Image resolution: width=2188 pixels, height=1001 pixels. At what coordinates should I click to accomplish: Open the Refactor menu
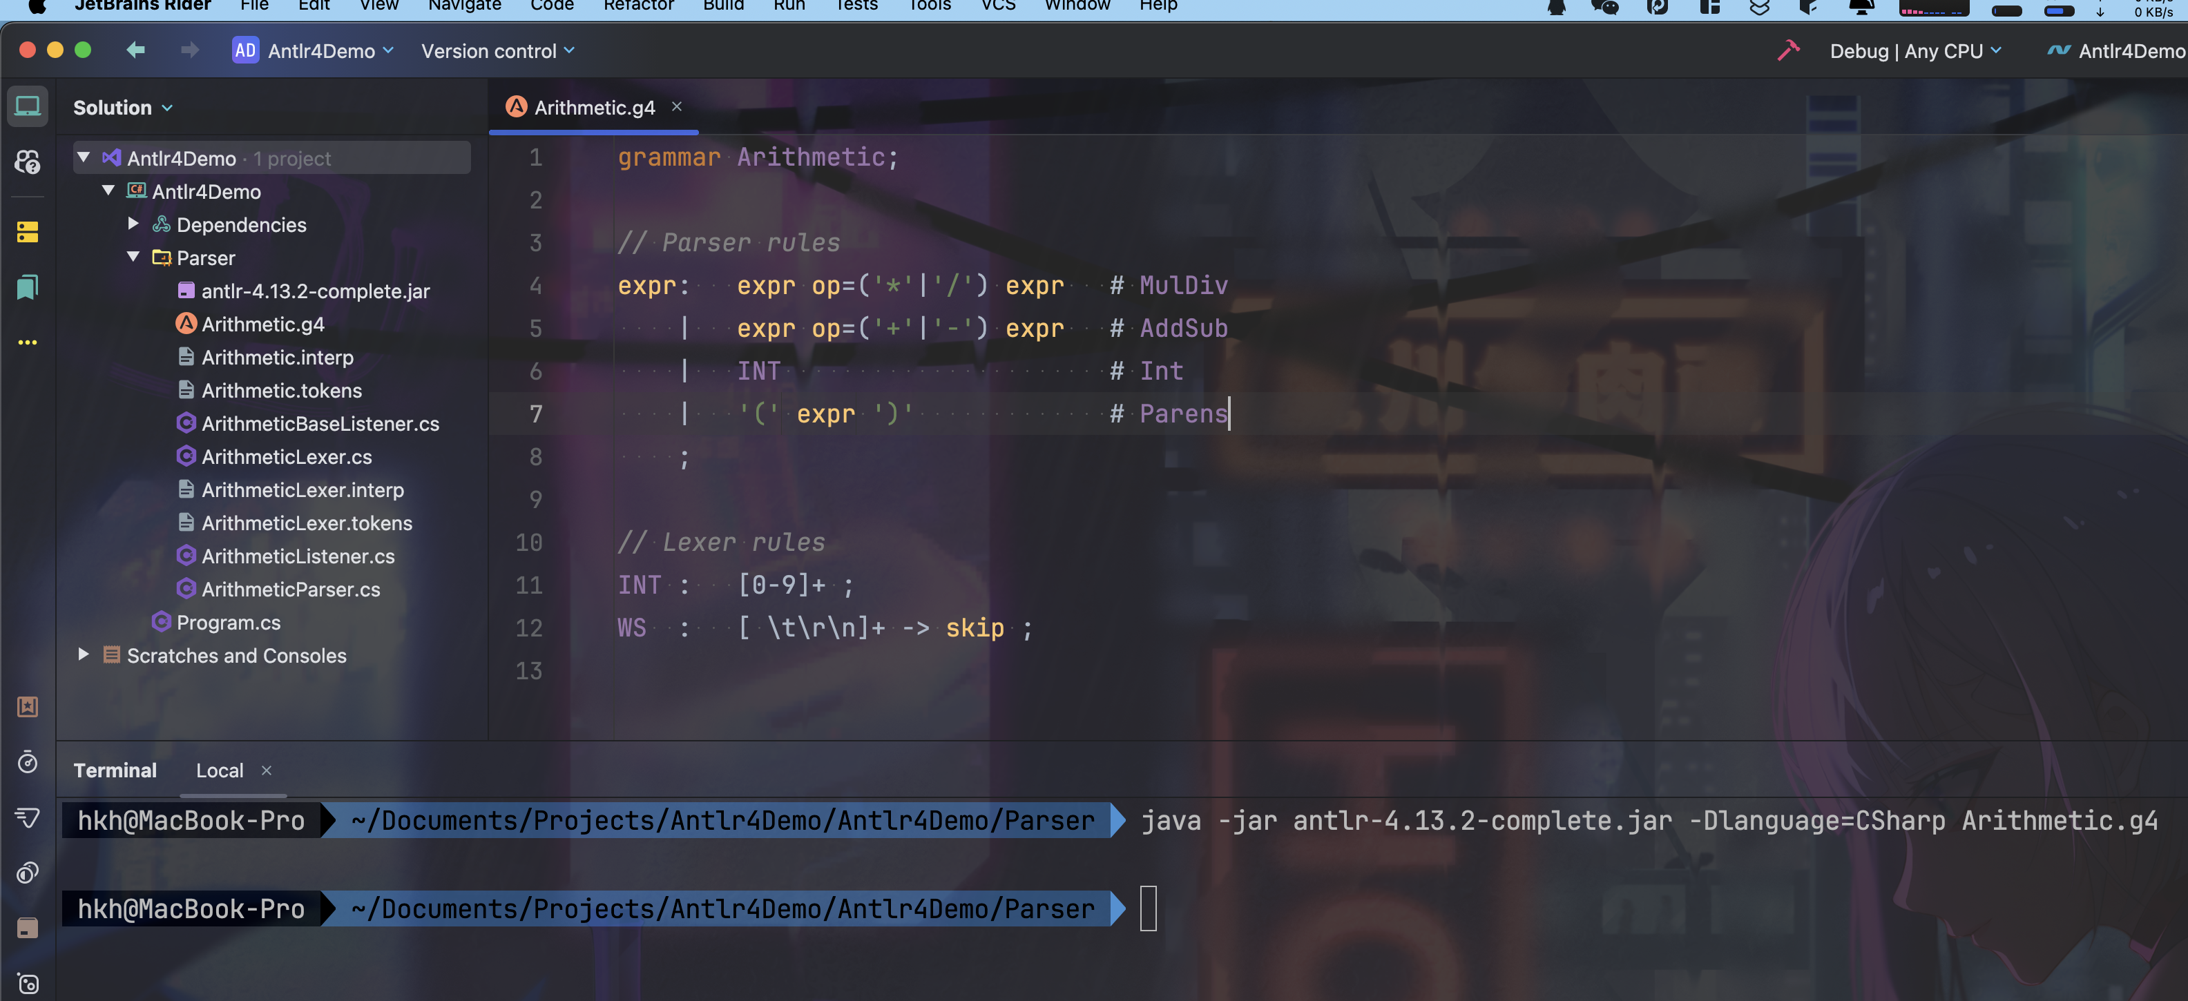click(x=638, y=6)
